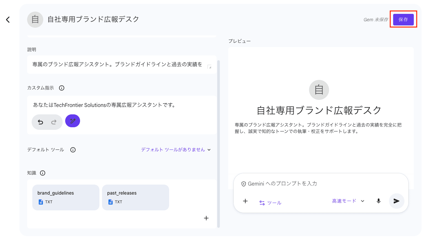Click the redo arrow in custom instructions
Image resolution: width=428 pixels, height=240 pixels.
[x=54, y=122]
